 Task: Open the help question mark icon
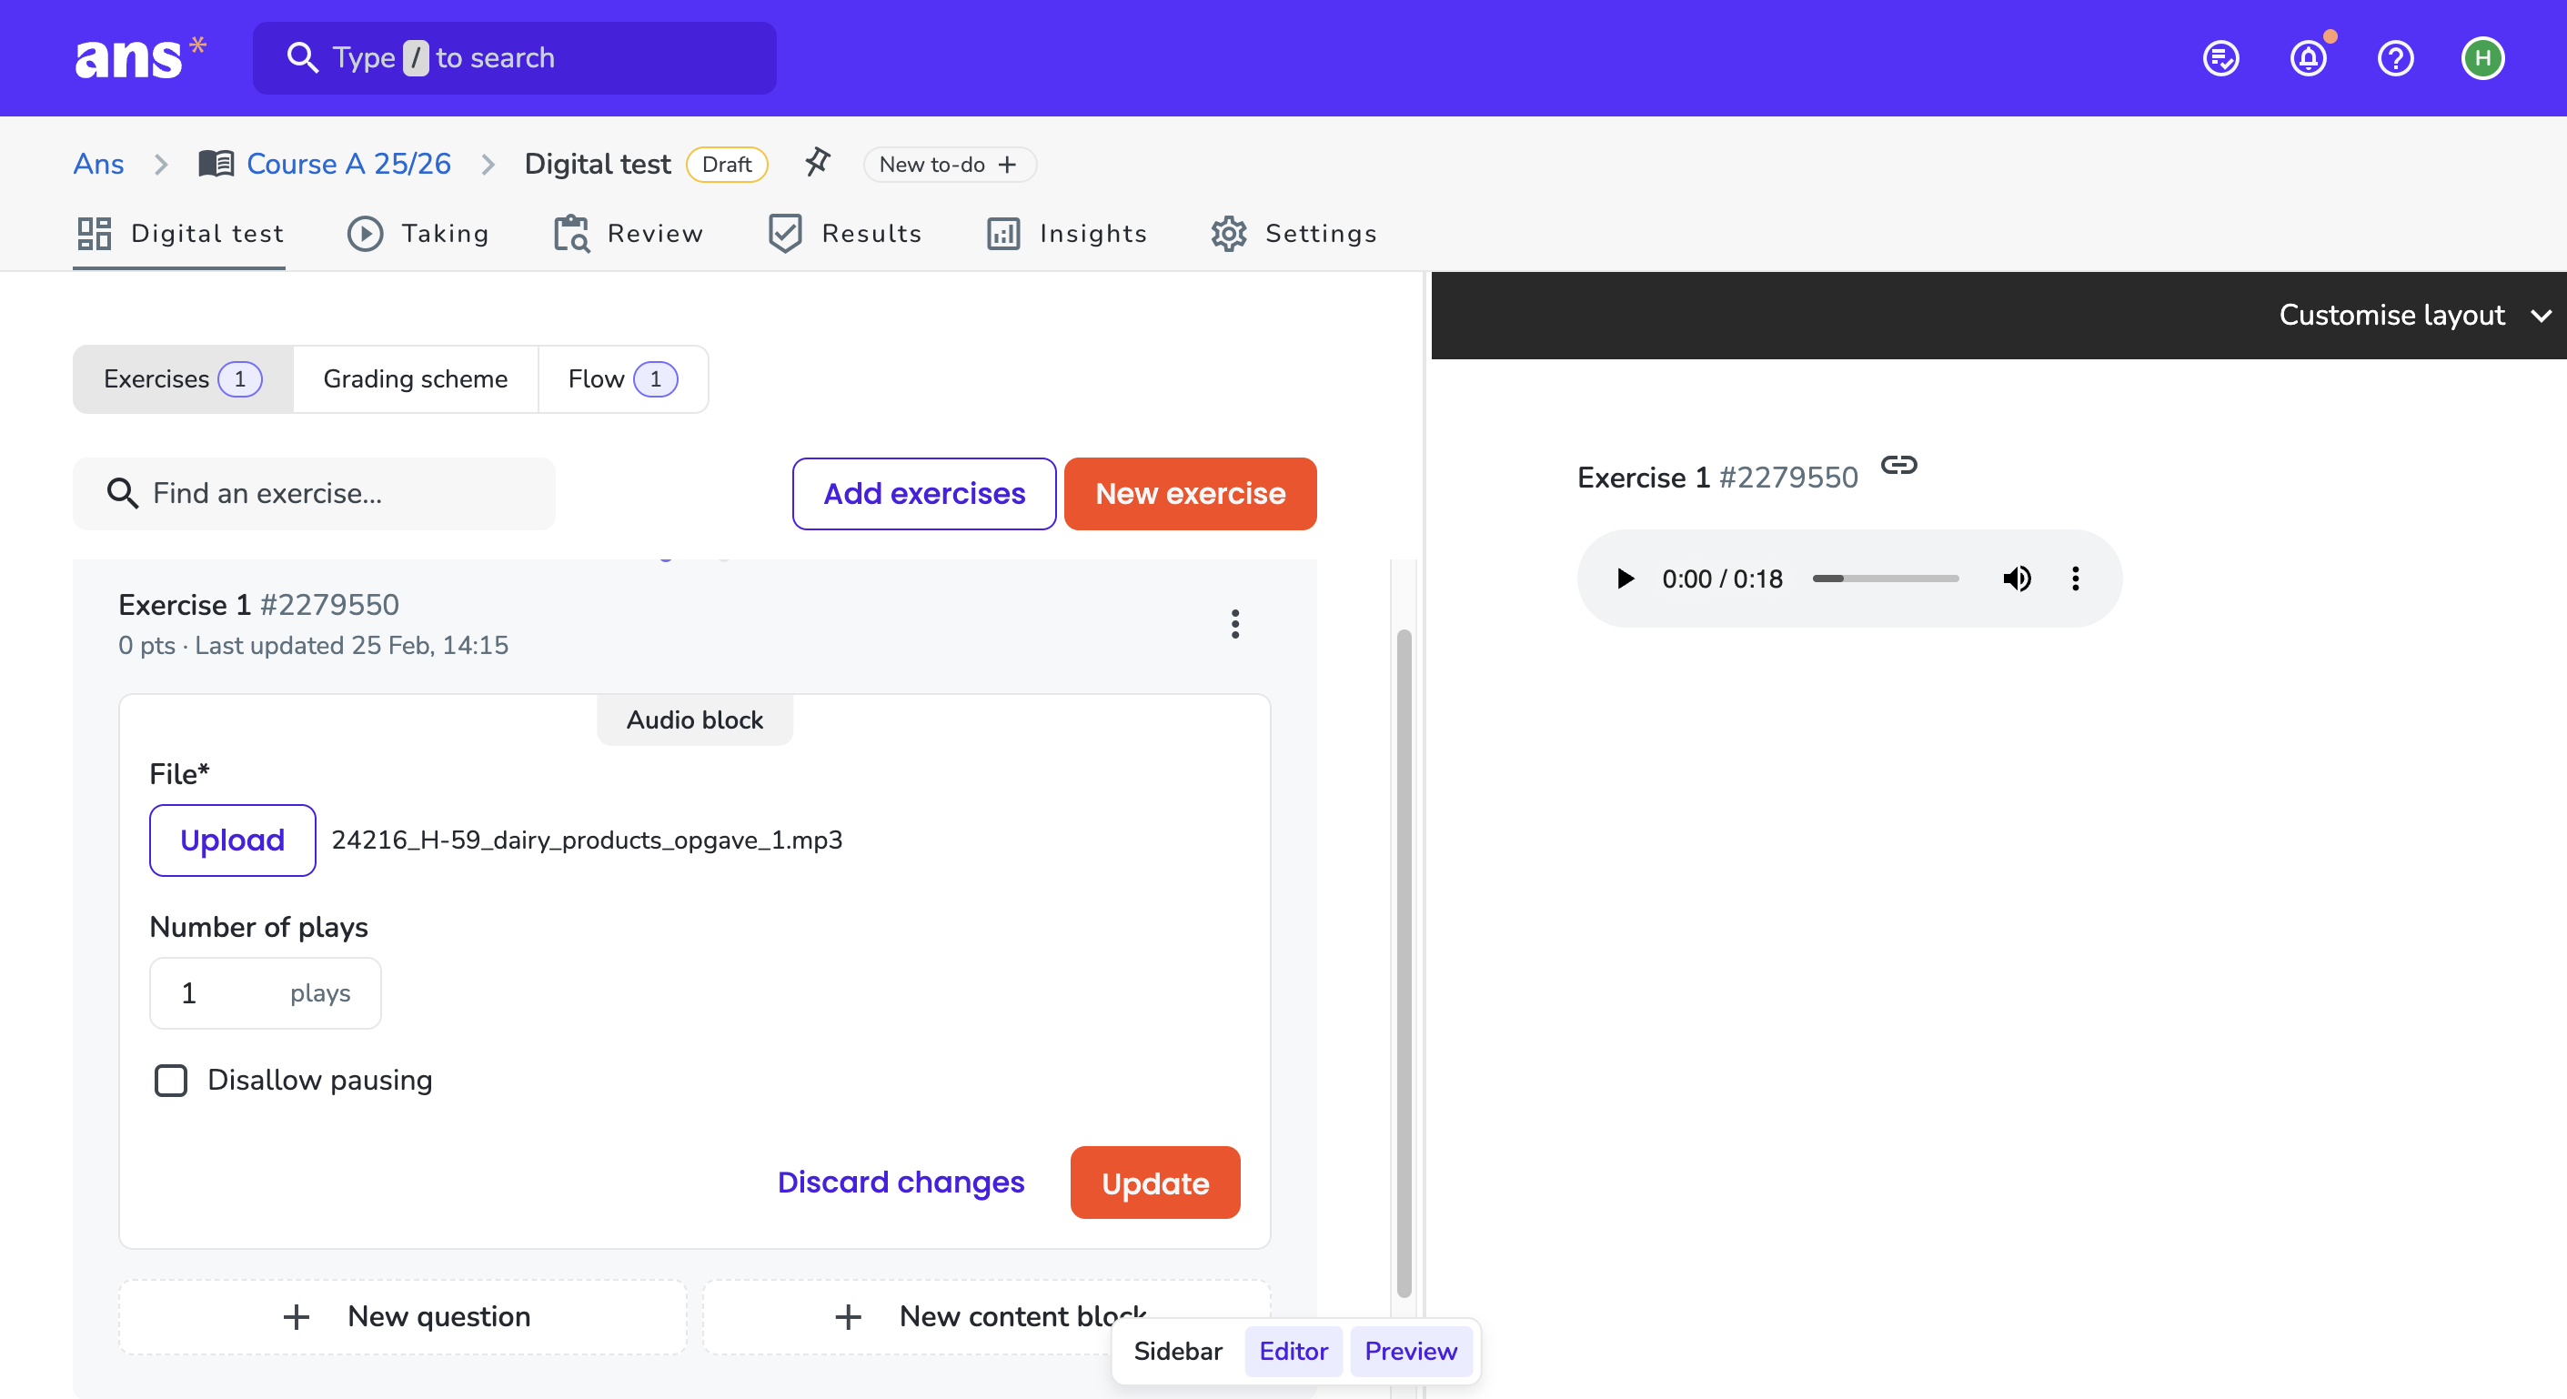(2394, 58)
